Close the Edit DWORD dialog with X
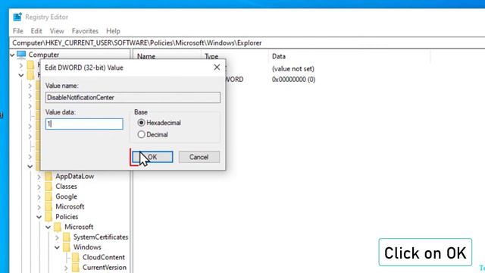The width and height of the screenshot is (485, 273). coord(217,67)
